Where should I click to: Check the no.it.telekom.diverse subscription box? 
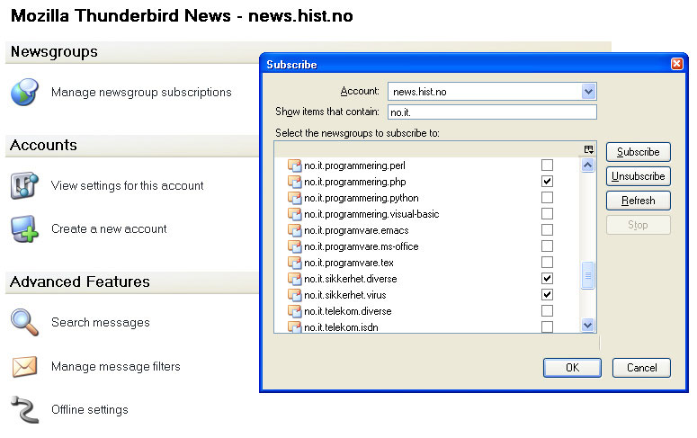point(547,310)
